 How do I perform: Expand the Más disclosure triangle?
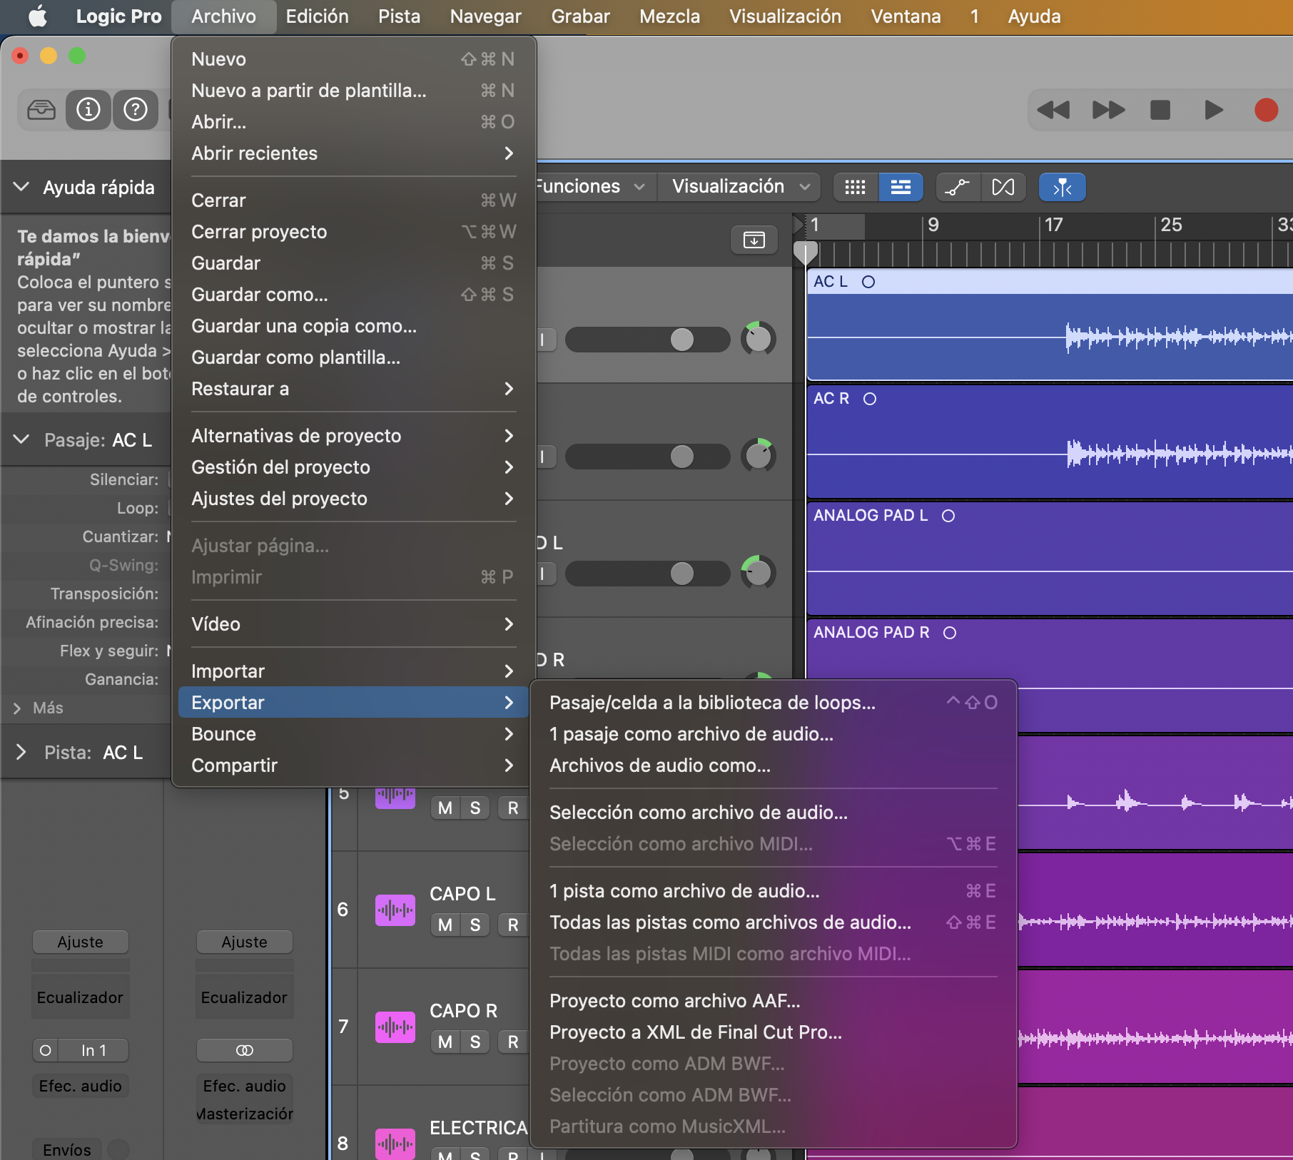[x=17, y=708]
